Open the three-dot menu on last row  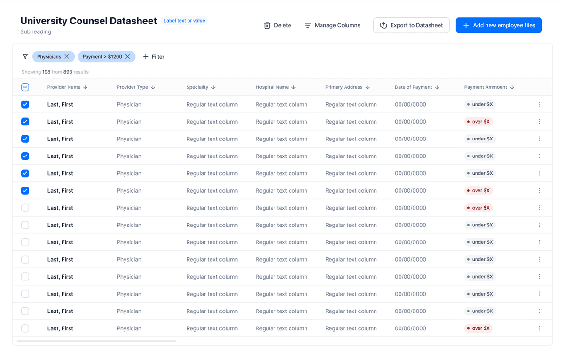[x=539, y=328]
